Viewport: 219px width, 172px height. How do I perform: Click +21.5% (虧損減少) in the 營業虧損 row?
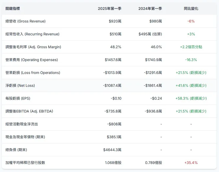point(191,73)
